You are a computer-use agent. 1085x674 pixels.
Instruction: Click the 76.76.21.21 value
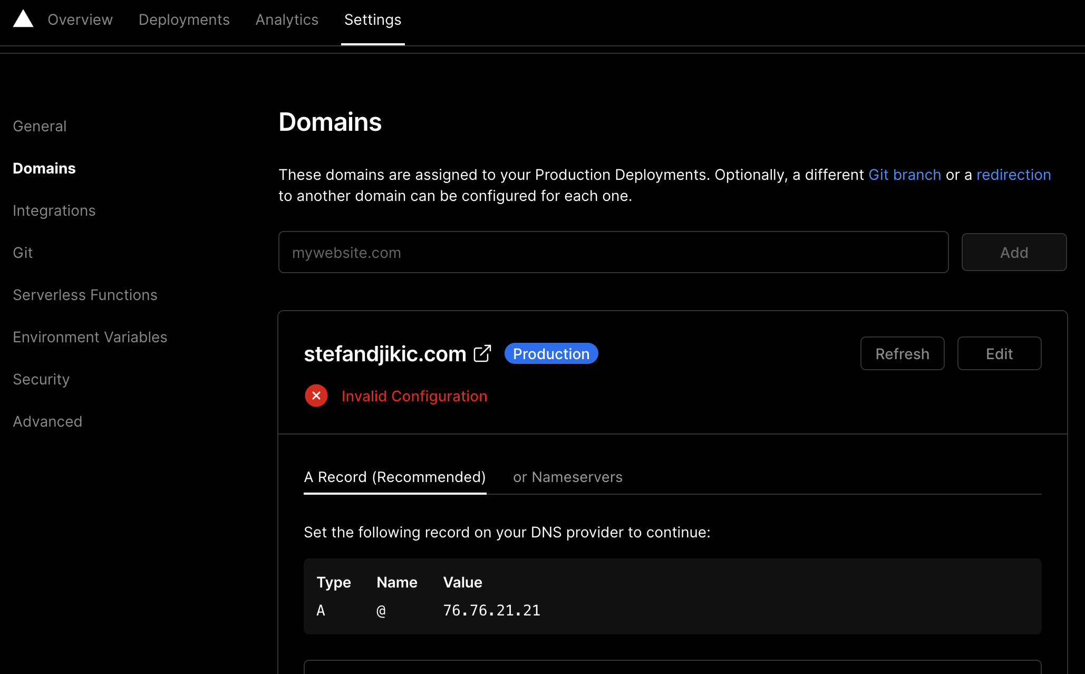tap(492, 610)
